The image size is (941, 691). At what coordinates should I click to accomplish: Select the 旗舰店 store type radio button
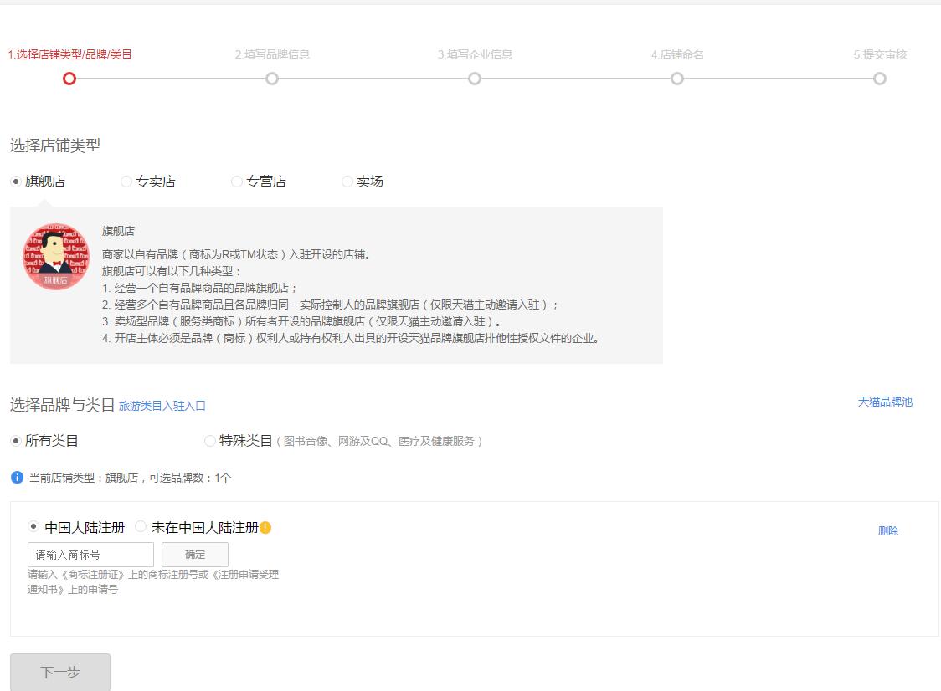[16, 182]
